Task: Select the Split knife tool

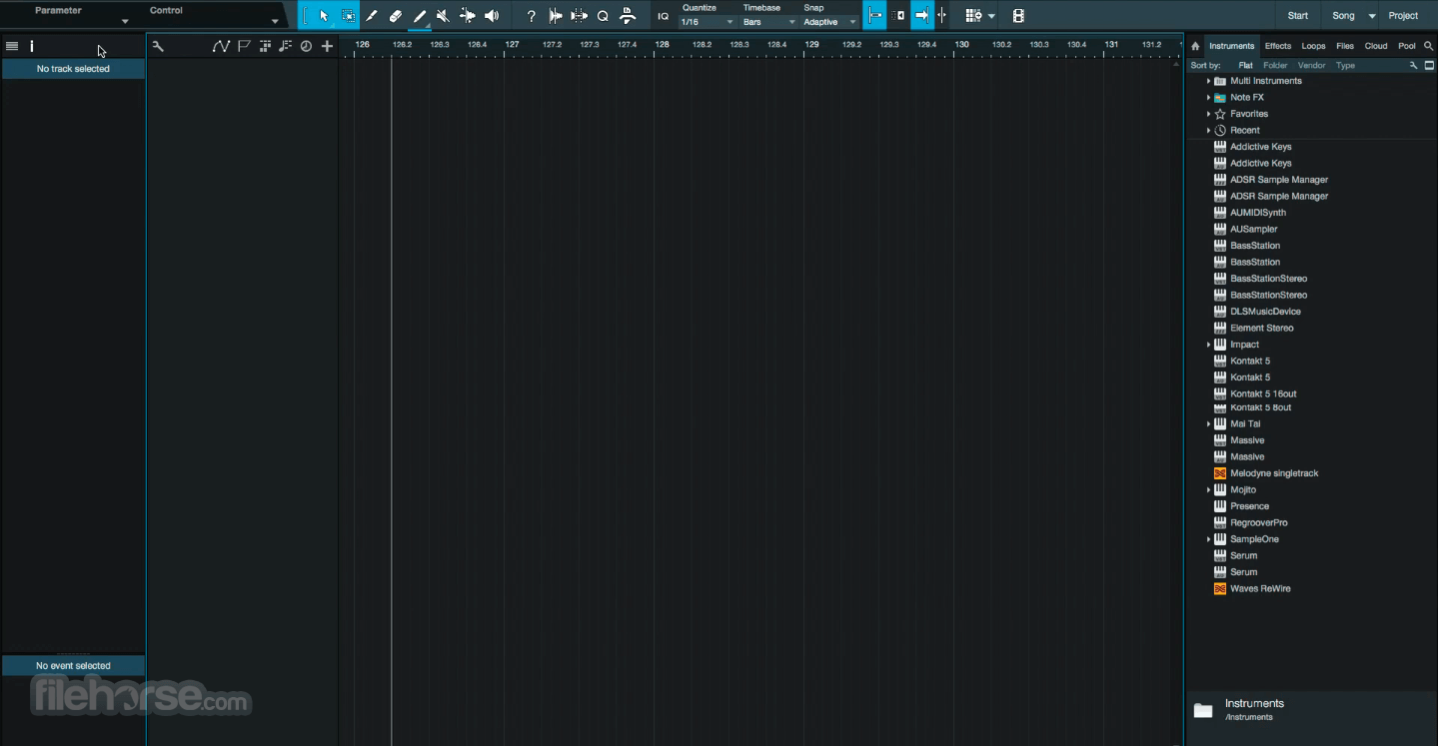Action: pyautogui.click(x=372, y=16)
